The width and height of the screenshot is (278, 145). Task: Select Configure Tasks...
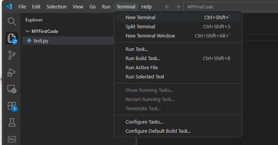(x=178, y=122)
